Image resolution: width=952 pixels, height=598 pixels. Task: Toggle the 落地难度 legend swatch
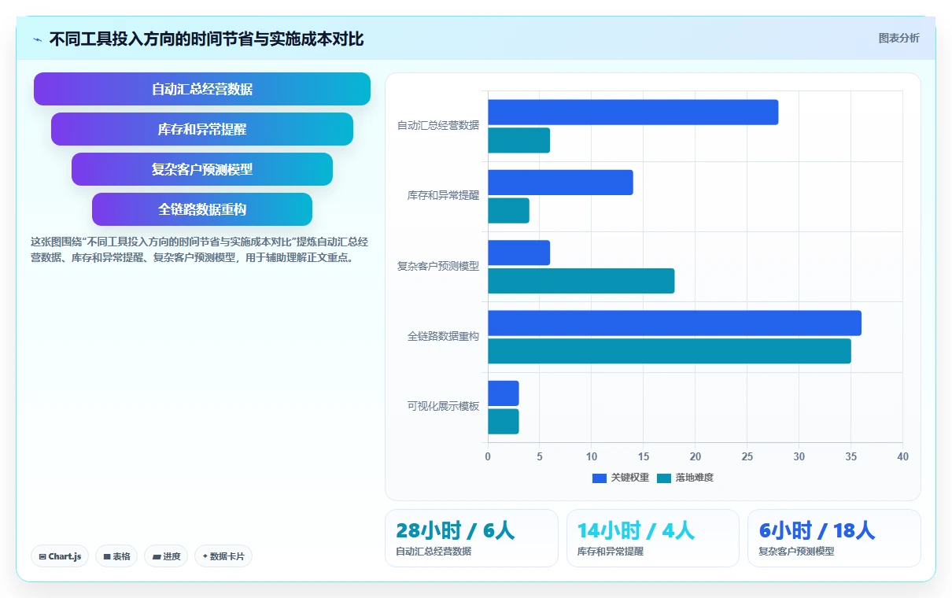coord(664,478)
